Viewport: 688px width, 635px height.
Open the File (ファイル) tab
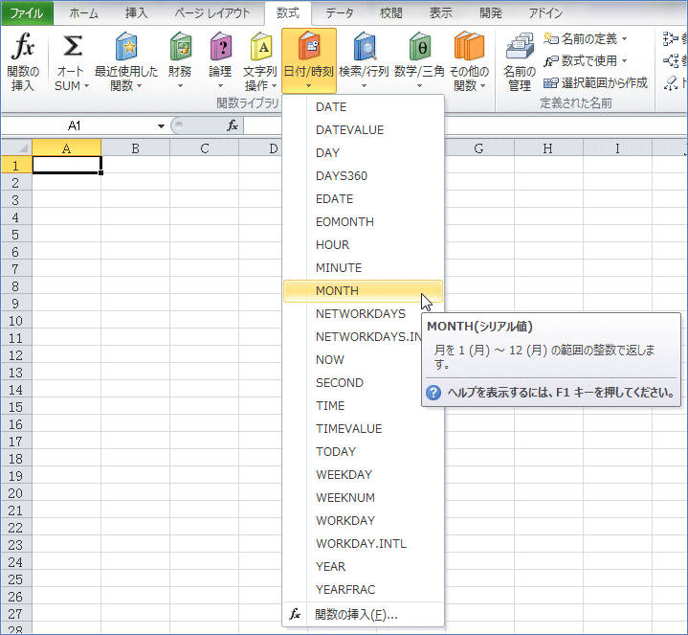click(x=27, y=13)
